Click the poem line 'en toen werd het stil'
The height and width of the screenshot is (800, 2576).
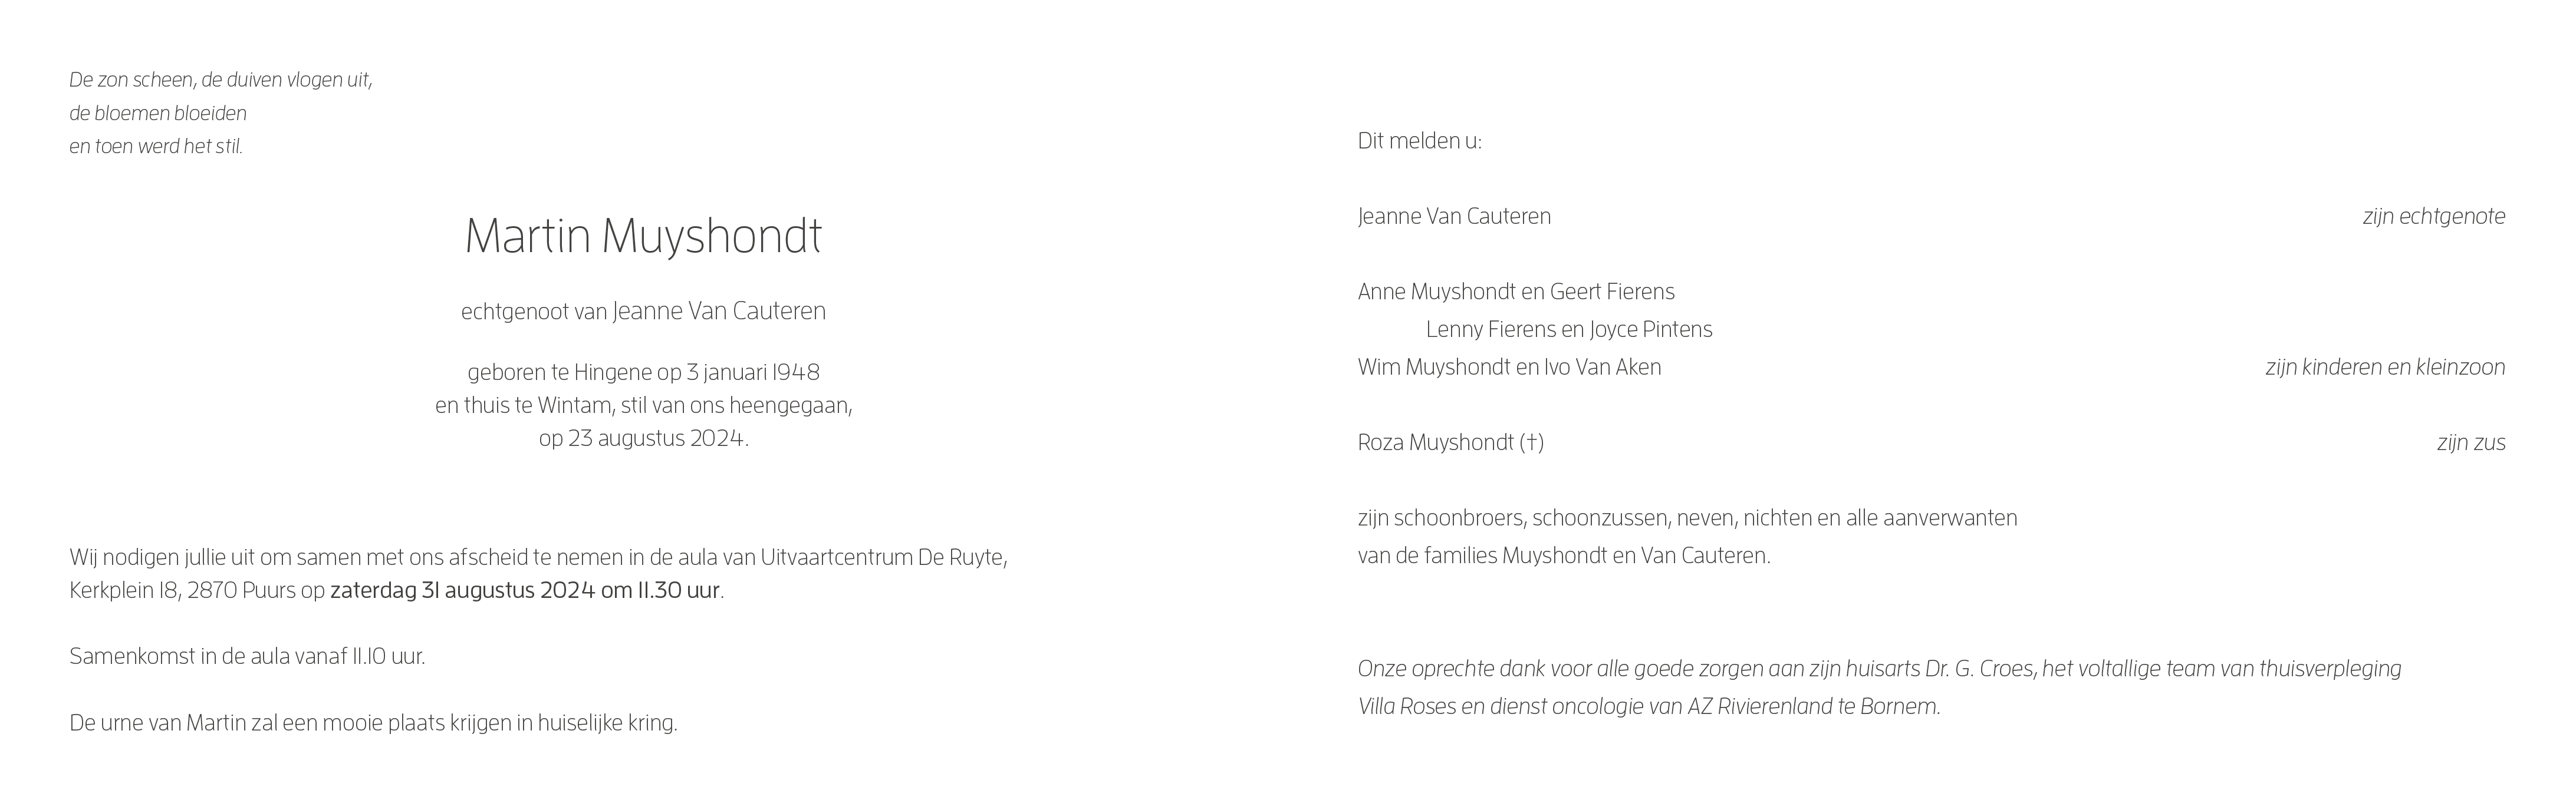click(156, 147)
